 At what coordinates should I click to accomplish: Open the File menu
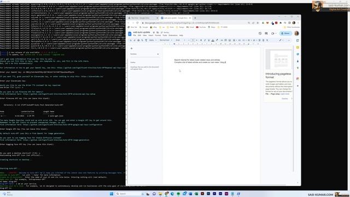click(x=135, y=35)
